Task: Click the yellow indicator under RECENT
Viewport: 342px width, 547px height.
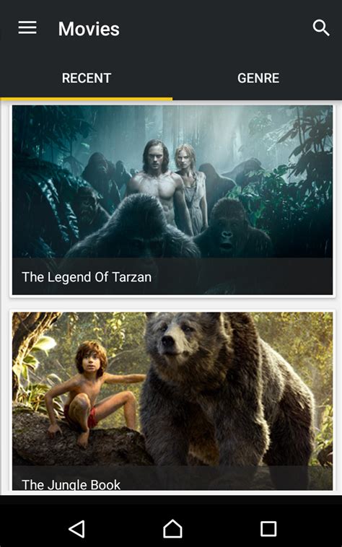Action: 86,99
